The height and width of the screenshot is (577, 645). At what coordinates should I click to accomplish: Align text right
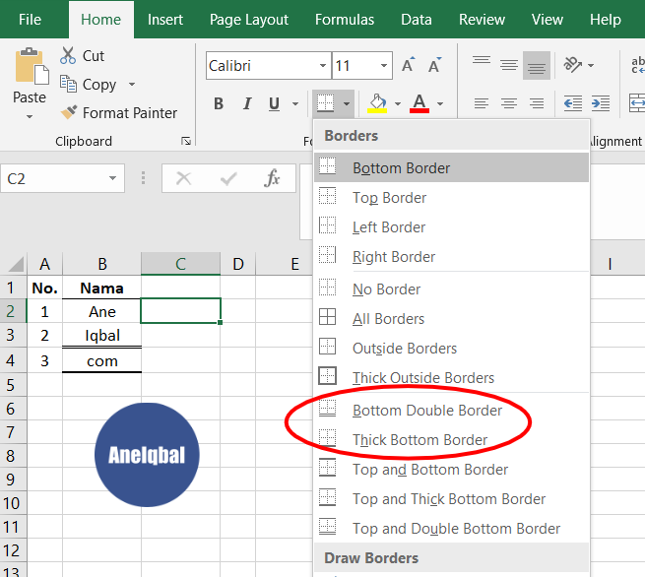(x=537, y=102)
